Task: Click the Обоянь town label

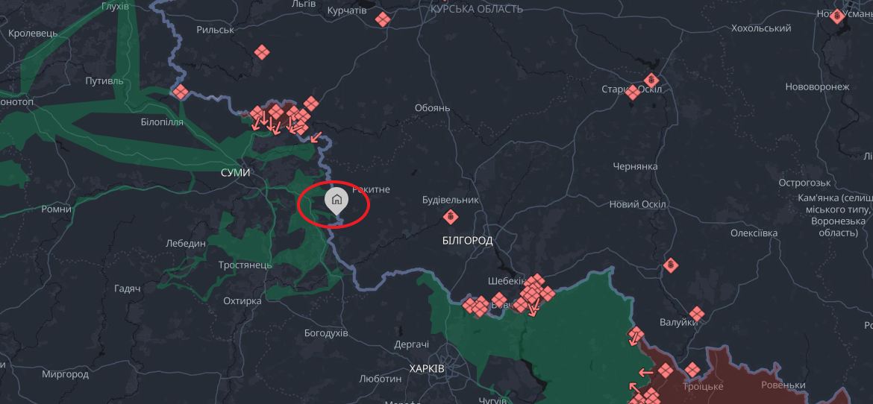Action: [x=433, y=108]
